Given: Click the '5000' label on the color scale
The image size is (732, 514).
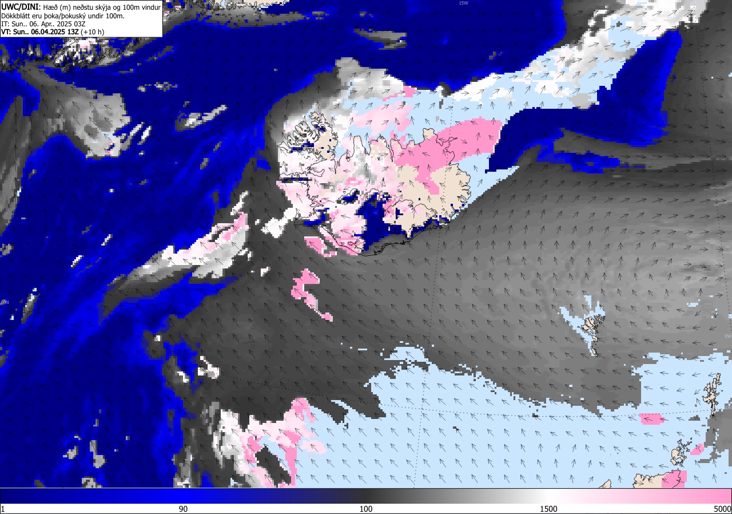Looking at the screenshot, I should click(x=723, y=509).
